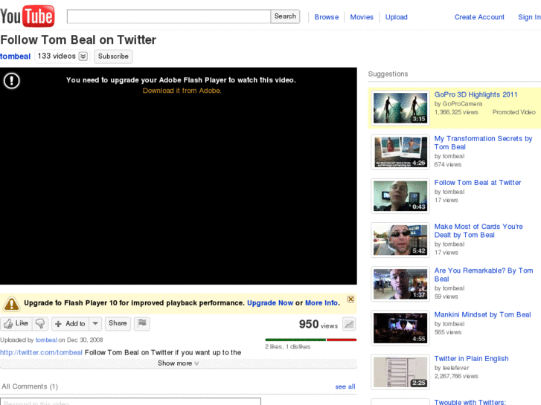This screenshot has width=541, height=405.
Task: Close the Flash upgrade notification bar
Action: [x=350, y=299]
